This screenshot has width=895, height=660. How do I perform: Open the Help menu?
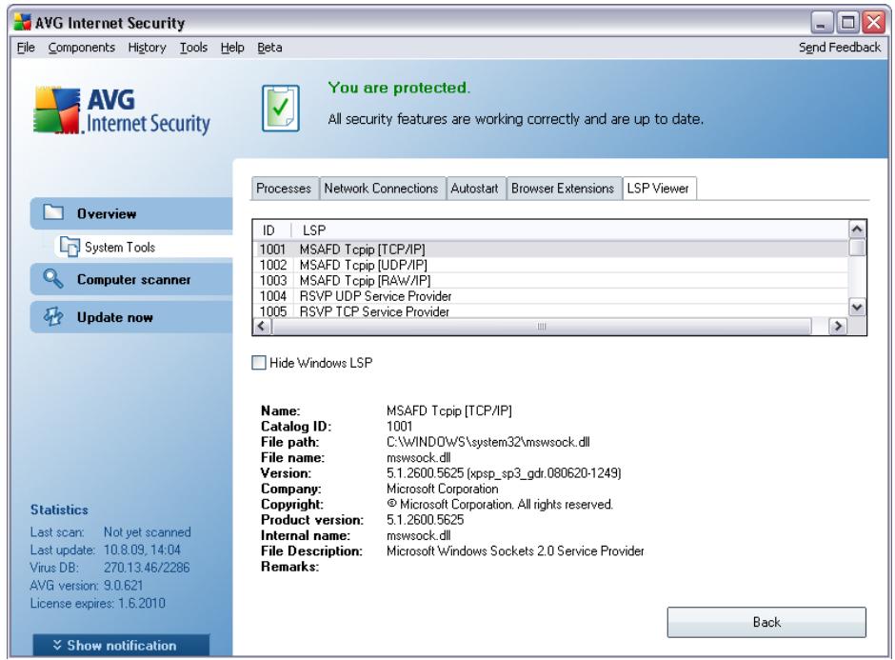(x=232, y=48)
